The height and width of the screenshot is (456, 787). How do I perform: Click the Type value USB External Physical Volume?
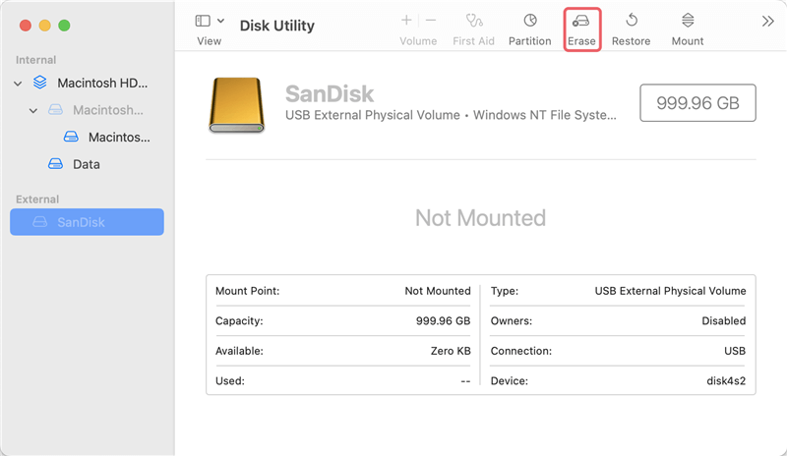671,291
